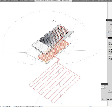
Task: Open the status bar display options arrow
Action: tap(39, 106)
